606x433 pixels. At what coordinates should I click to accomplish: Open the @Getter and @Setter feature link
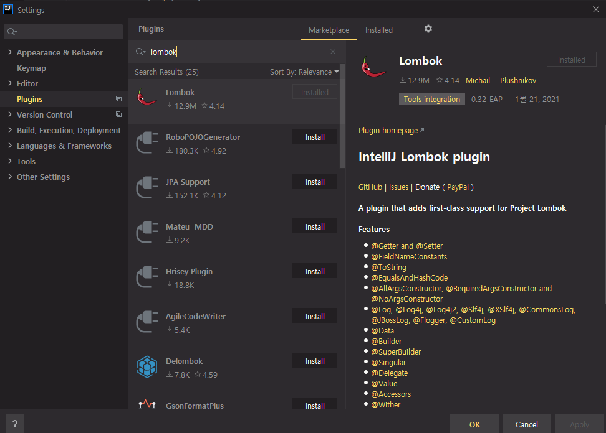click(x=407, y=246)
